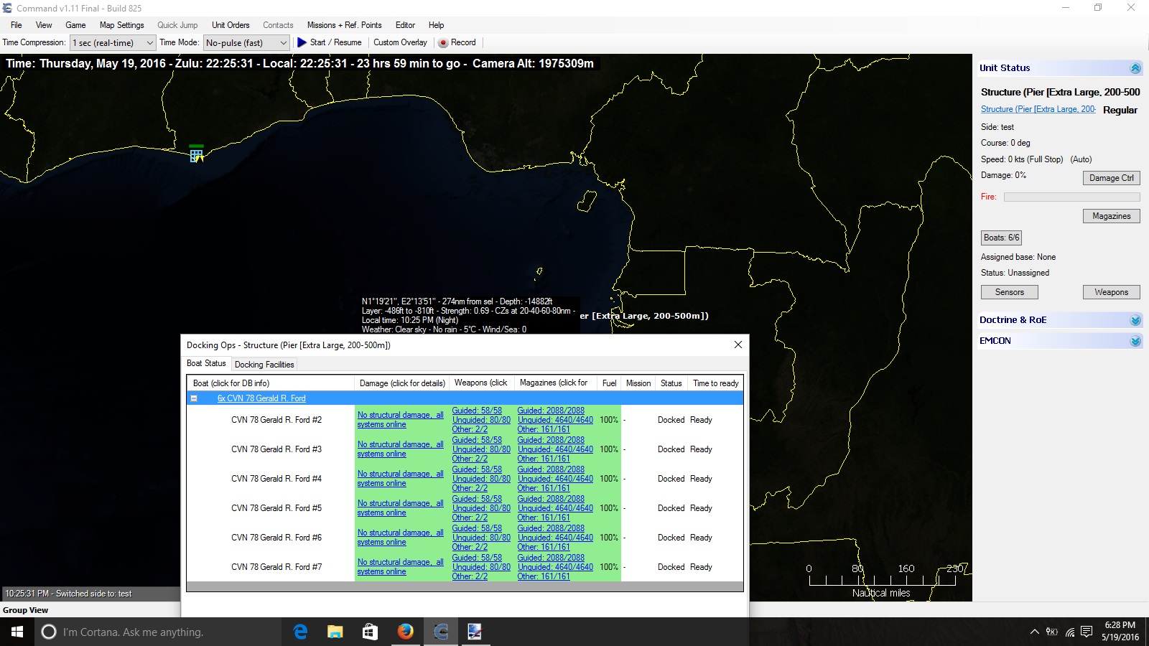Open the Missions + Ref. Points menu

coord(345,25)
